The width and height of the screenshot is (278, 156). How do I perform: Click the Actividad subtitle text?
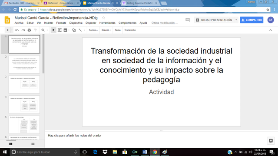pyautogui.click(x=161, y=92)
